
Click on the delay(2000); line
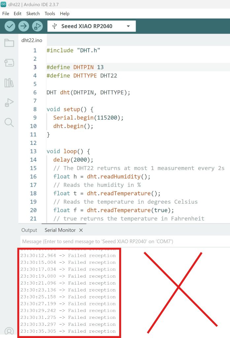tap(73, 160)
